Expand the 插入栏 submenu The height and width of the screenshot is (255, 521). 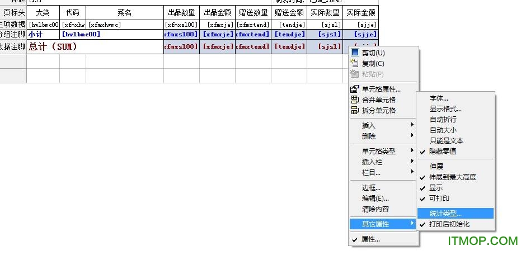click(x=383, y=162)
